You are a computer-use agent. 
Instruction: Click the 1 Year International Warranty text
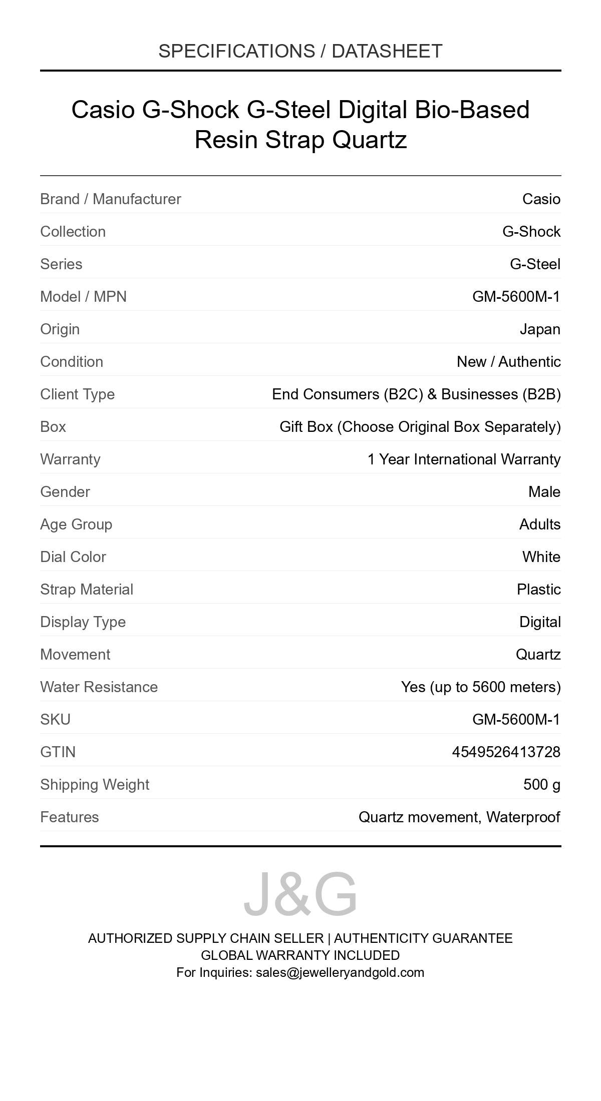click(464, 459)
